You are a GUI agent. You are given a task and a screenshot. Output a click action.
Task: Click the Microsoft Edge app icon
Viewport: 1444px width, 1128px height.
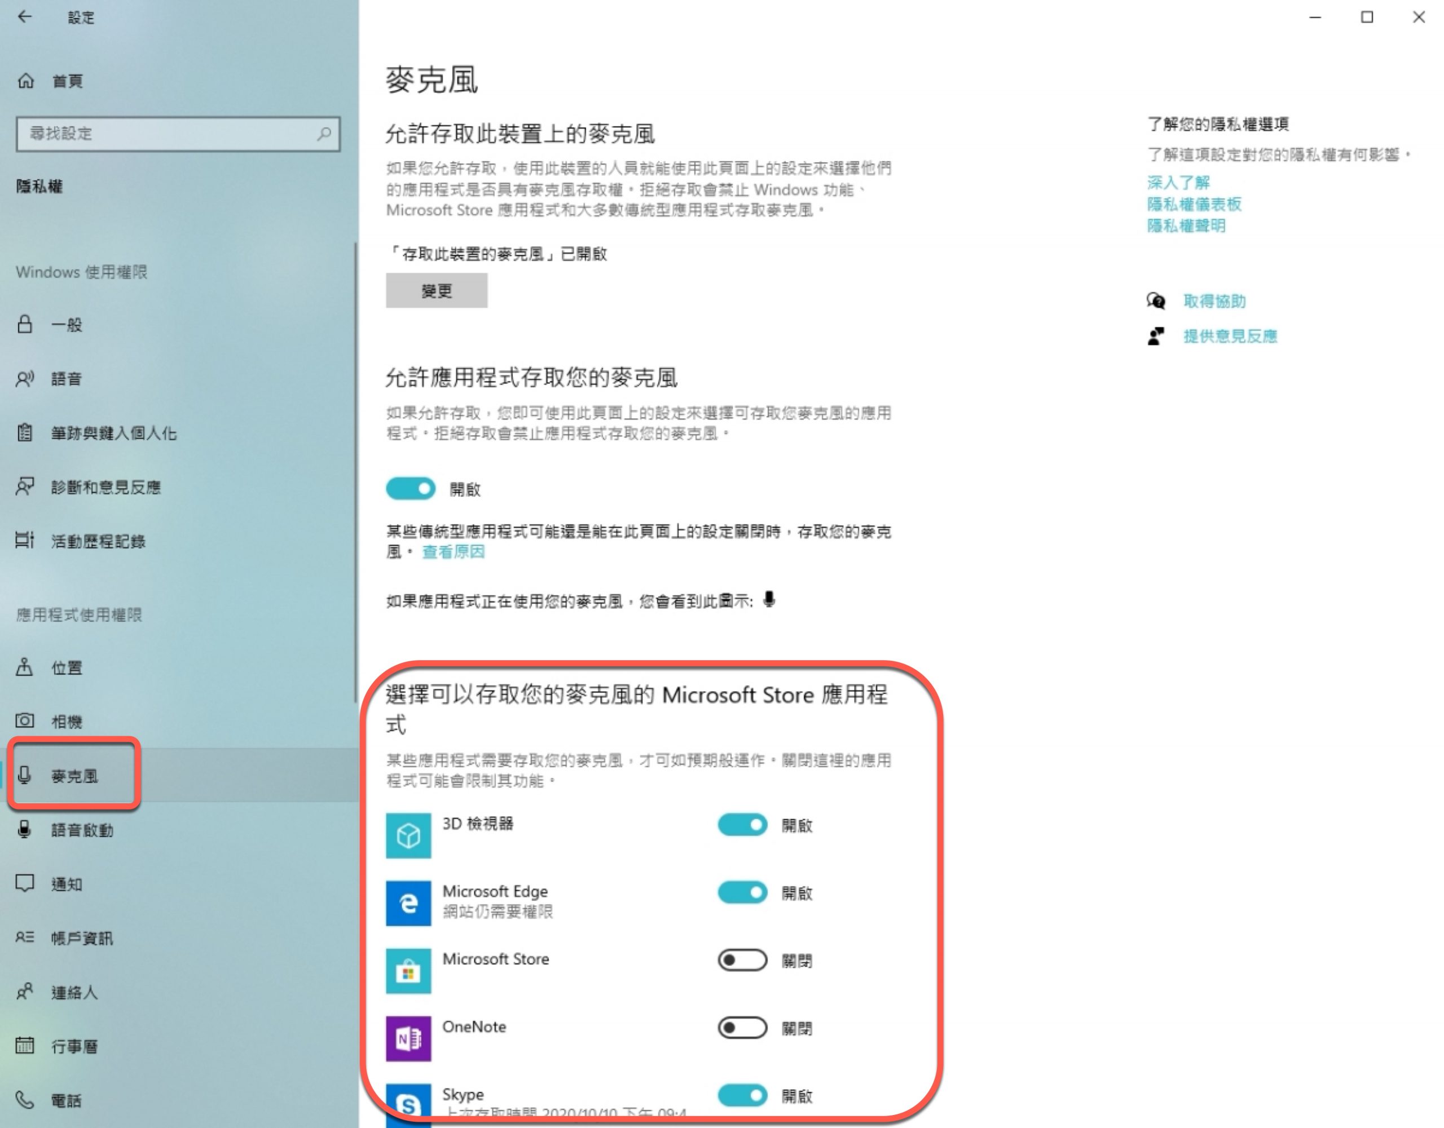click(408, 903)
